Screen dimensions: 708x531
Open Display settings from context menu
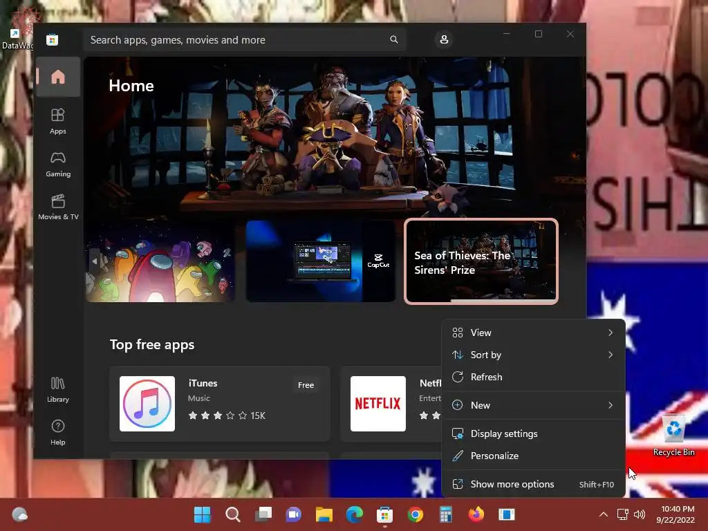coord(533,434)
